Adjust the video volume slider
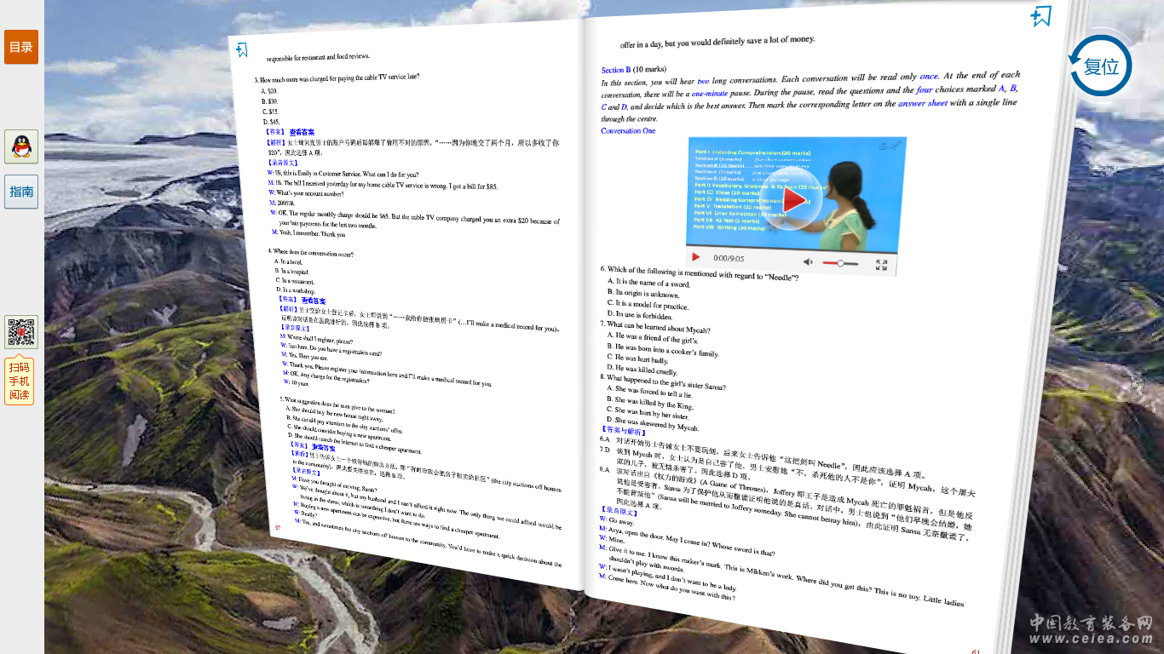The width and height of the screenshot is (1164, 654). (x=840, y=263)
